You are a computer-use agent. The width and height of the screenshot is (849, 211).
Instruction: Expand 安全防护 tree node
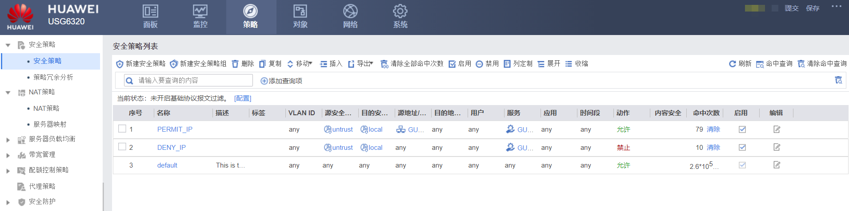[8, 203]
